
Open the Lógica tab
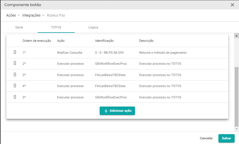(93, 27)
